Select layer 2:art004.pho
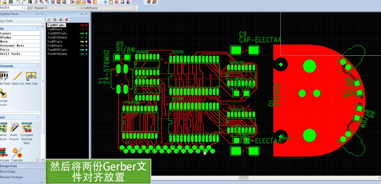The image size is (381, 184). 54,29
